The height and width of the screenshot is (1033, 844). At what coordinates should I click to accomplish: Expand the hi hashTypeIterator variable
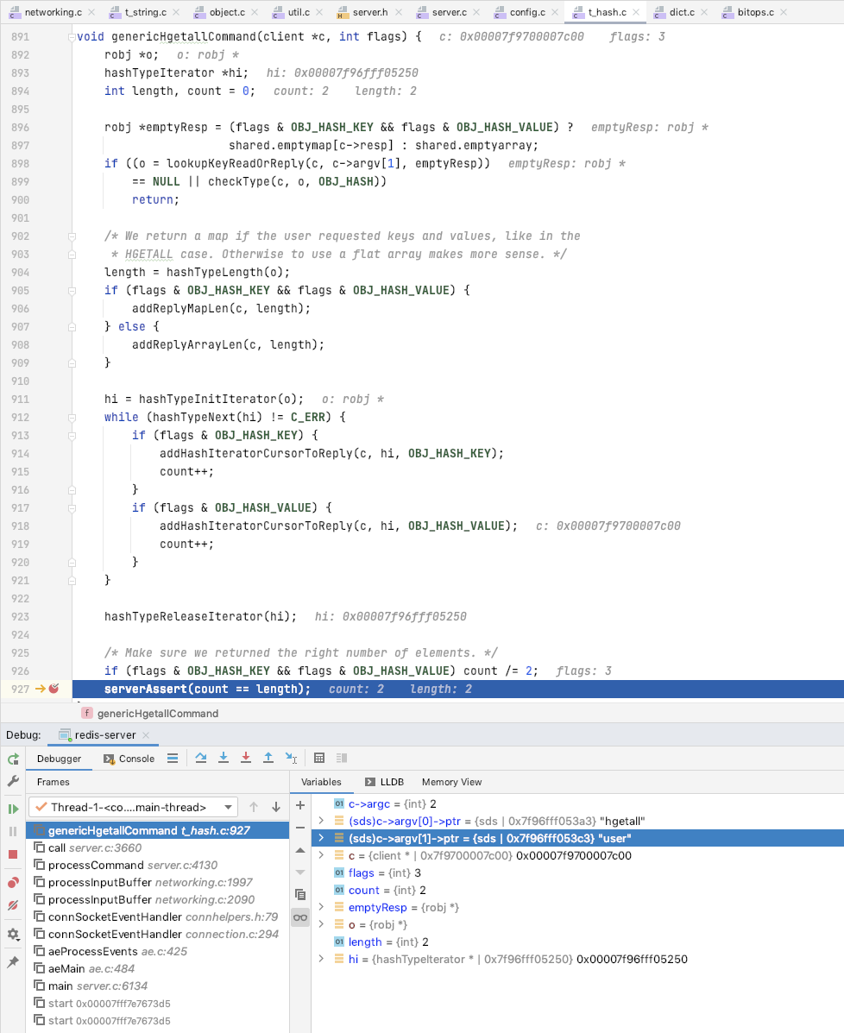coord(321,960)
